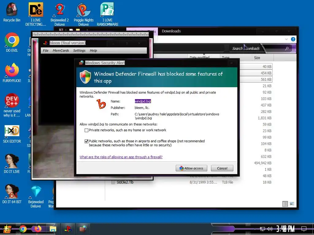This screenshot has width=314, height=235.
Task: Click the volume speaker tray icon
Action: click(x=270, y=229)
